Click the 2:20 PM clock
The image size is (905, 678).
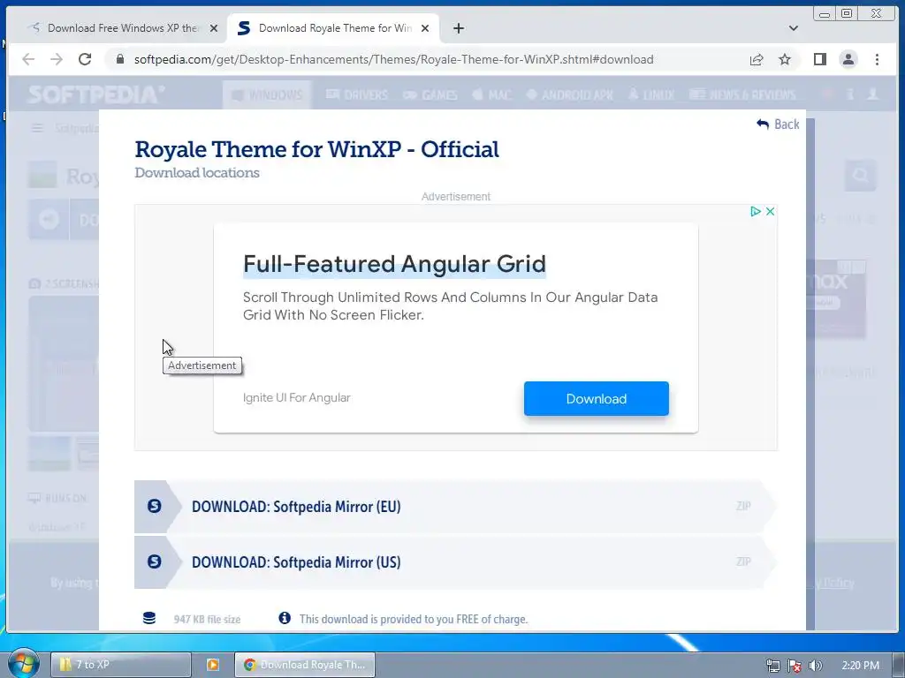point(860,666)
